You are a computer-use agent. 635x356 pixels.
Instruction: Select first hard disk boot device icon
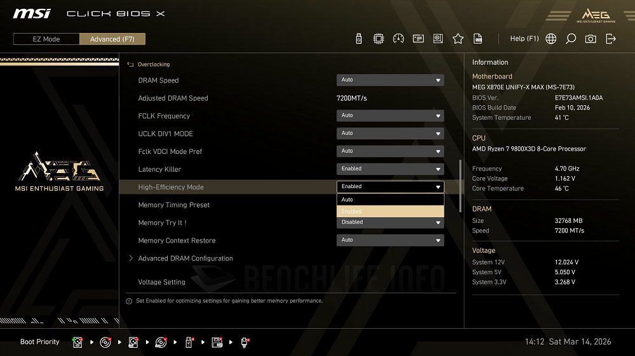(77, 342)
